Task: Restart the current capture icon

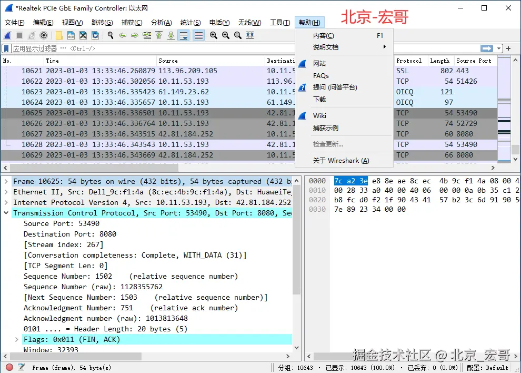Action: (32, 35)
